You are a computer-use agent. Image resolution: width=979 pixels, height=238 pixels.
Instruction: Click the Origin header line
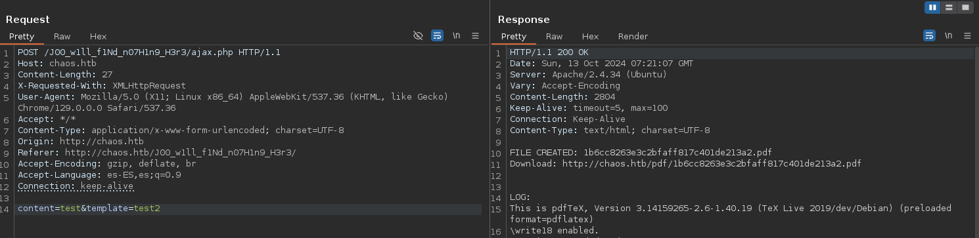point(81,141)
